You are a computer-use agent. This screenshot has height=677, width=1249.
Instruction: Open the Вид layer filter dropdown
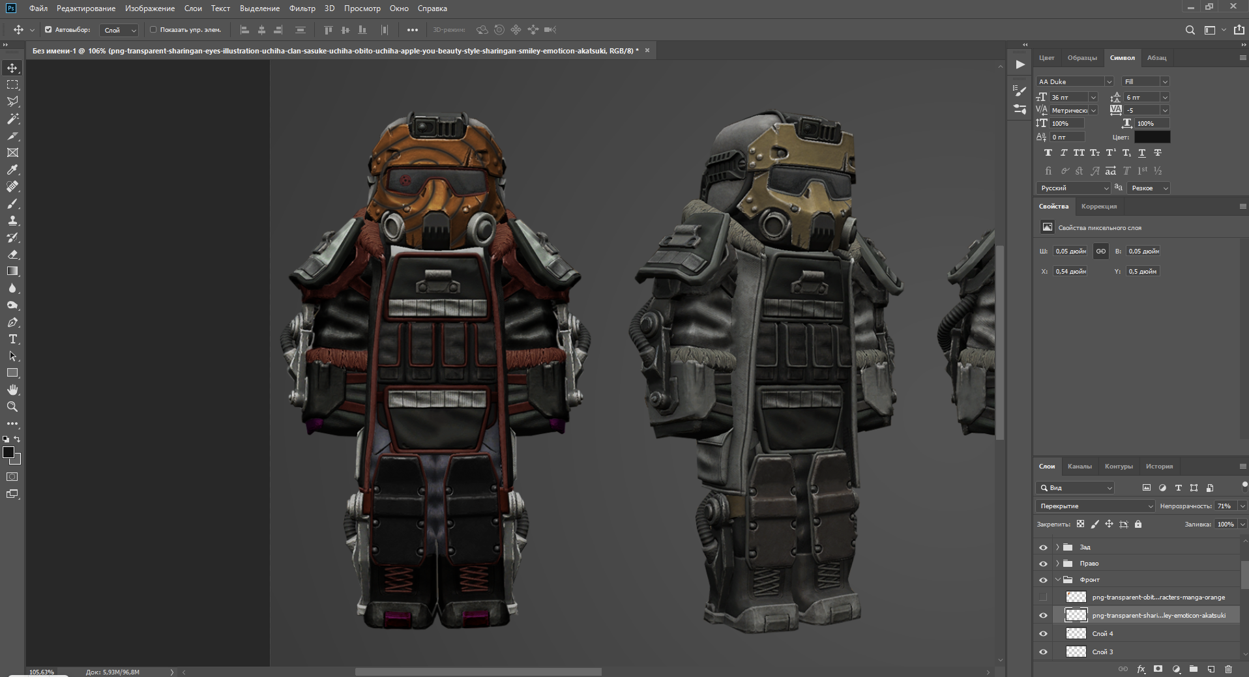pyautogui.click(x=1075, y=487)
